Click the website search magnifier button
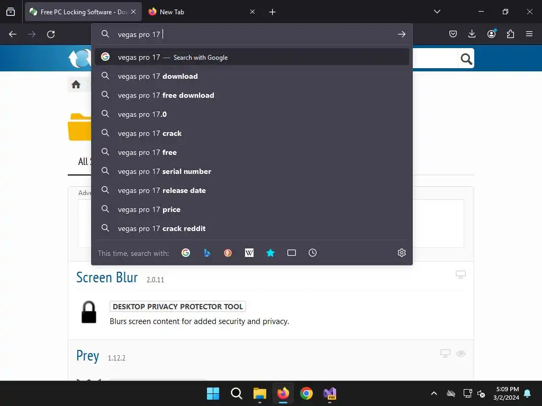Viewport: 542px width, 406px height. point(466,59)
